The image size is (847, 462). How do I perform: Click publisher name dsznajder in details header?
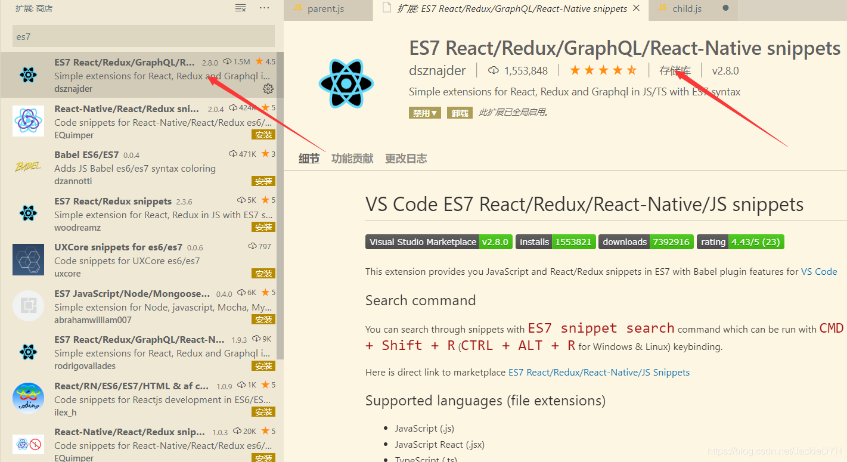point(438,70)
